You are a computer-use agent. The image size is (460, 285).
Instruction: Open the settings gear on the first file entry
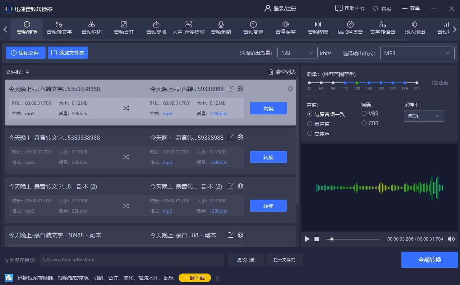click(x=240, y=89)
